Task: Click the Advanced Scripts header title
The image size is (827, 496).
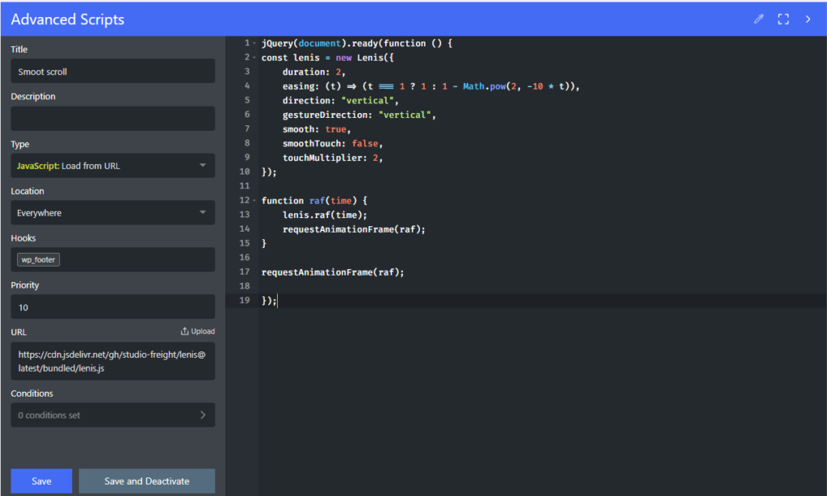Action: coord(68,19)
